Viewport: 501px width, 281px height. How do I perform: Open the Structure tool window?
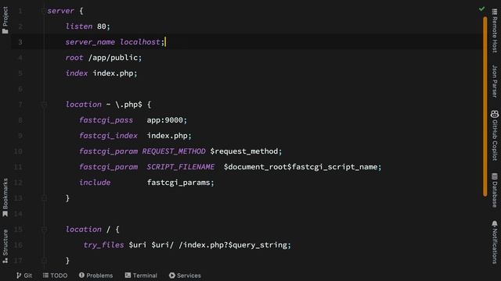pyautogui.click(x=5, y=247)
